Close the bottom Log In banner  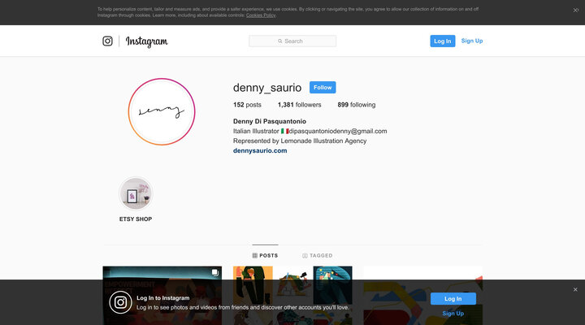(575, 289)
